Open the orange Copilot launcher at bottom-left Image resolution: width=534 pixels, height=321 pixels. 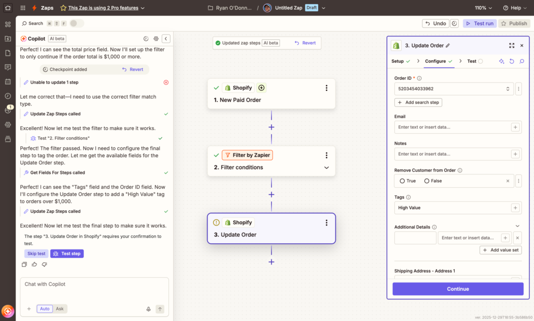(x=7, y=311)
